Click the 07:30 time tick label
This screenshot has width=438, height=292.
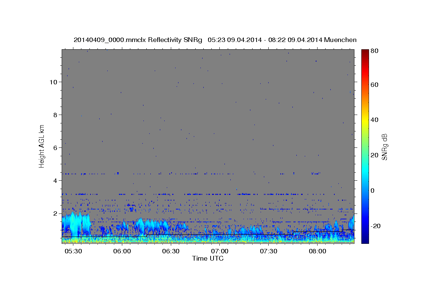[x=269, y=251]
